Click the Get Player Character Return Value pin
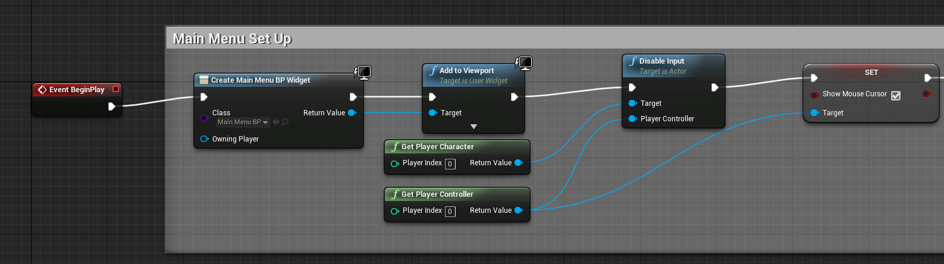Image resolution: width=944 pixels, height=264 pixels. pyautogui.click(x=519, y=163)
